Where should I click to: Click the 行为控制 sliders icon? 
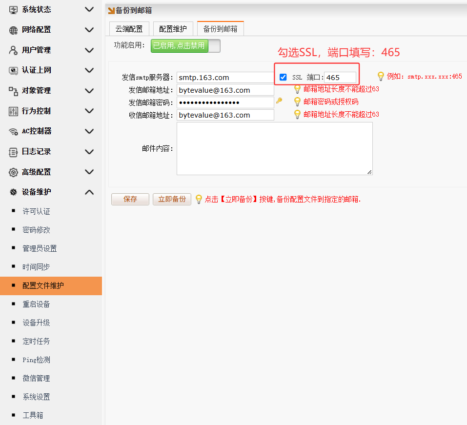point(13,111)
